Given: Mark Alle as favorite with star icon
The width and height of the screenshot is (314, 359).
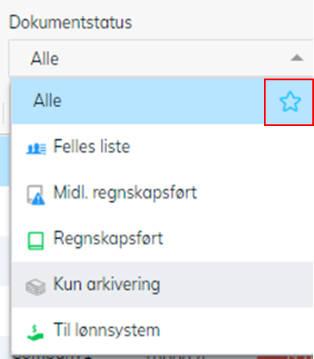Looking at the screenshot, I should [x=290, y=102].
